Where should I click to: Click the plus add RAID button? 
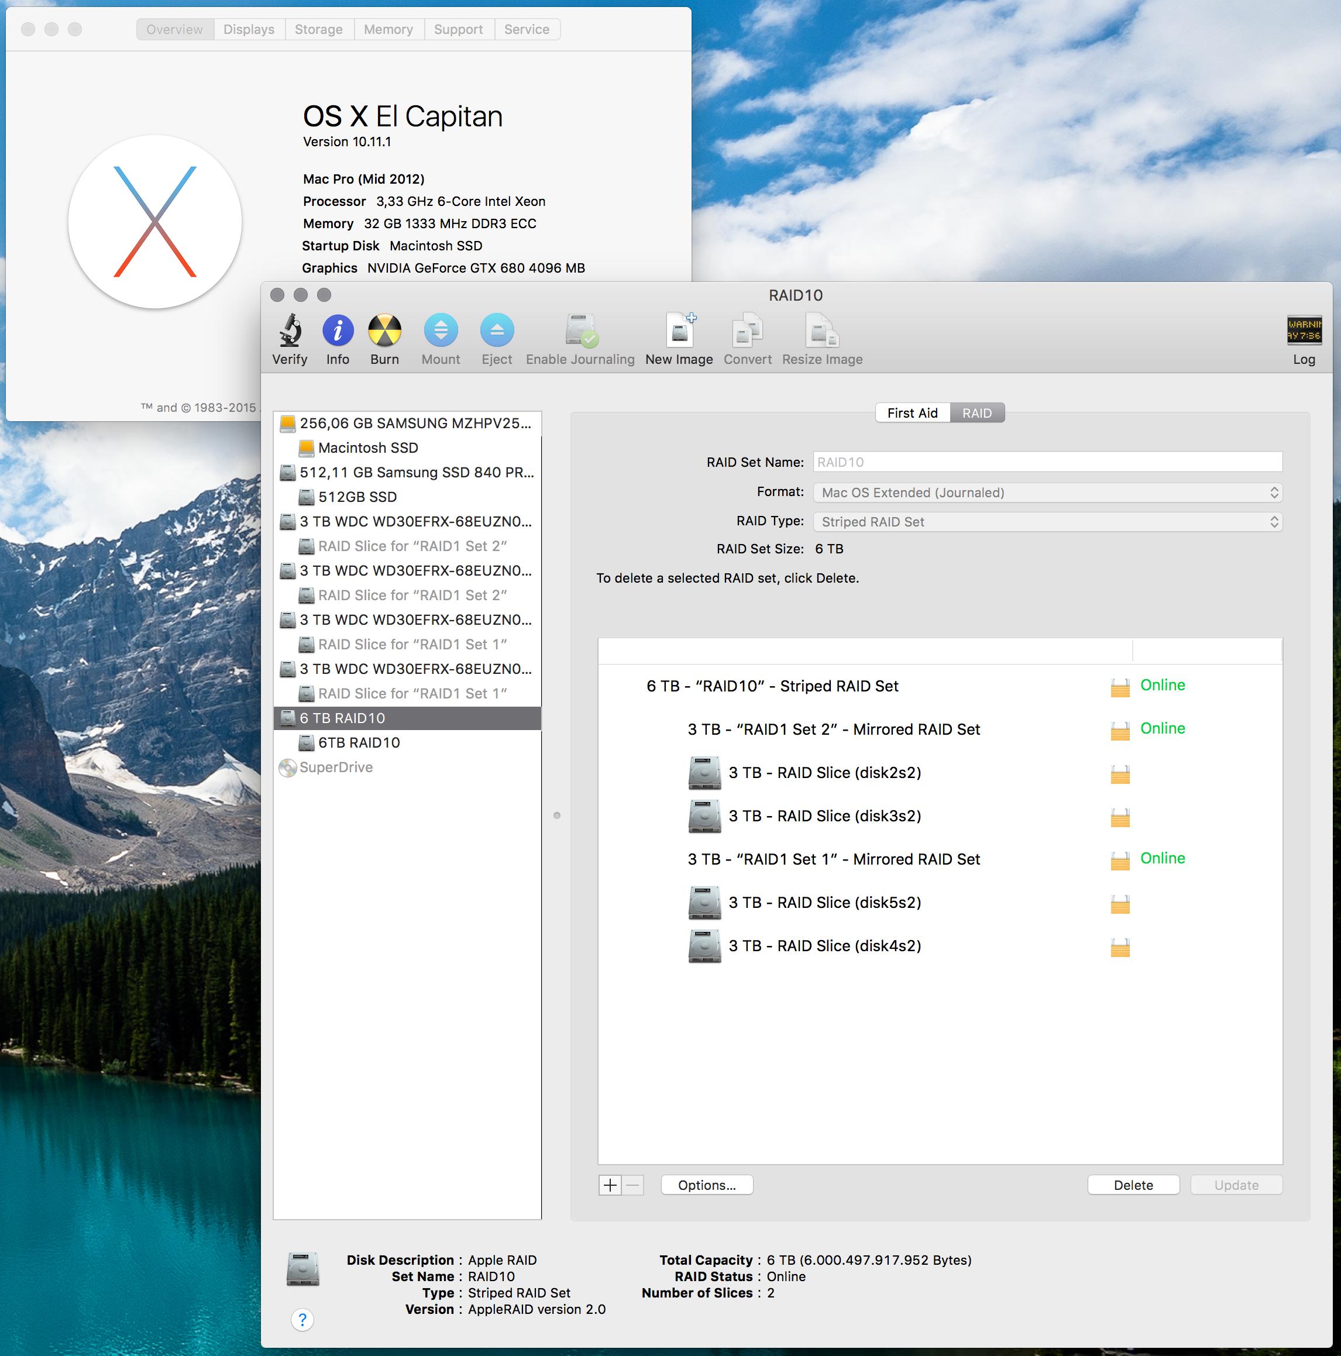coord(610,1185)
